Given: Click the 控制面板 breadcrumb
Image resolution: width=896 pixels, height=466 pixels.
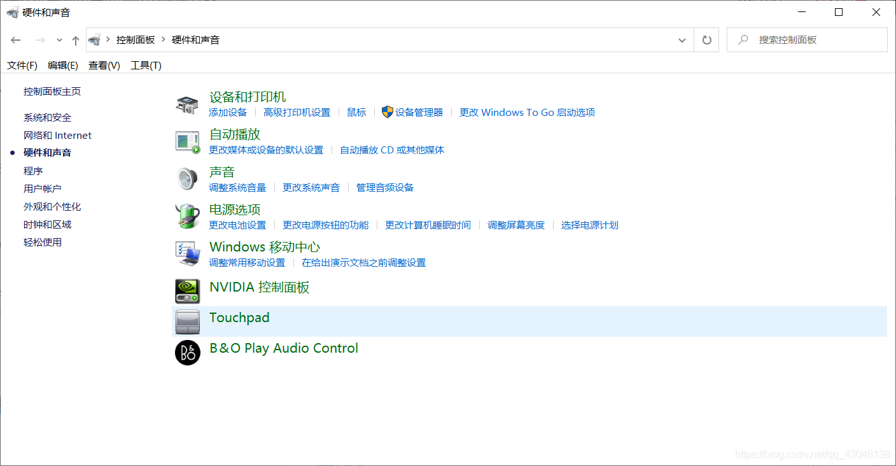Looking at the screenshot, I should pos(136,39).
